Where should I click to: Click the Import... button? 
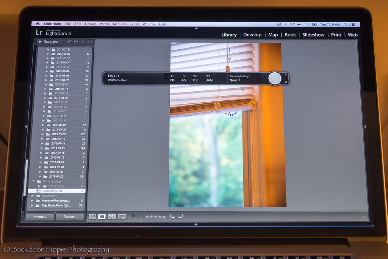tap(40, 217)
